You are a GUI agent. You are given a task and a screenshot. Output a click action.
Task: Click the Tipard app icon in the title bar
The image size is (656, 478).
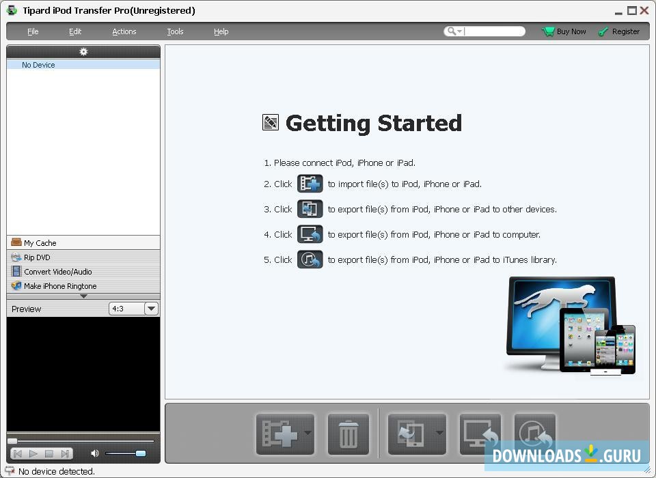coord(12,10)
